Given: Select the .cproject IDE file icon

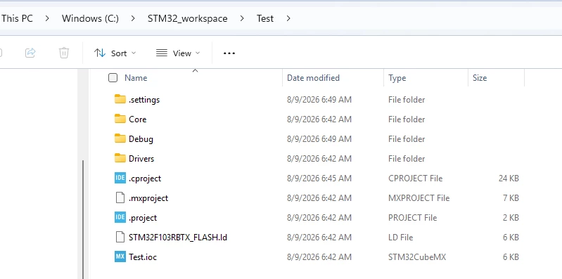Looking at the screenshot, I should coord(120,178).
